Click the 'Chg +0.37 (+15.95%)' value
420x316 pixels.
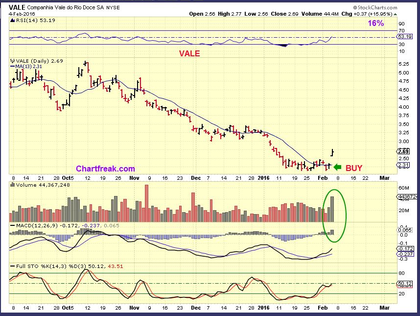367,14
